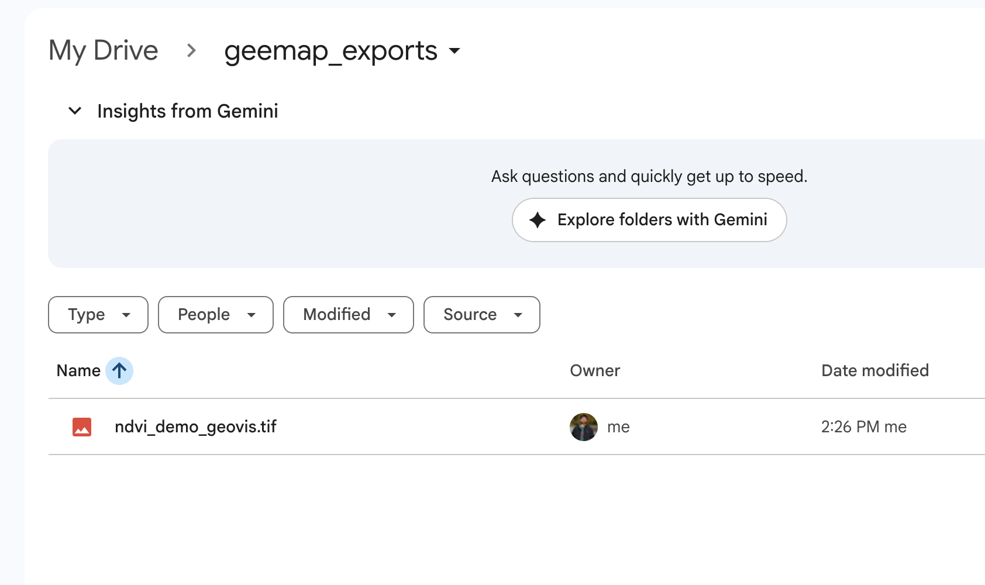985x585 pixels.
Task: Open the Source filter dropdown
Action: tap(482, 315)
